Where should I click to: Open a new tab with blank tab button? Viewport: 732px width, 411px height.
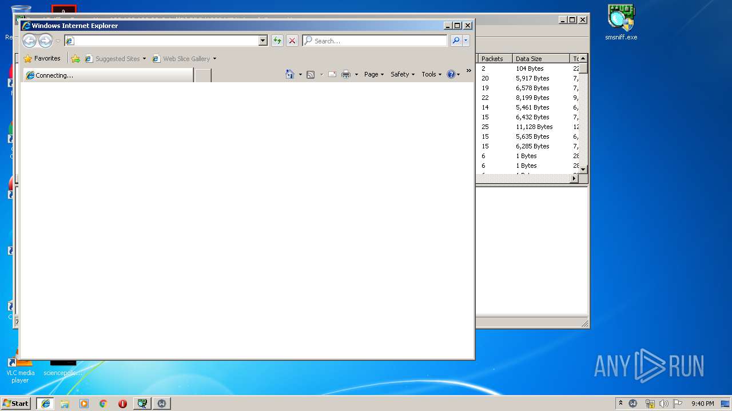[203, 75]
